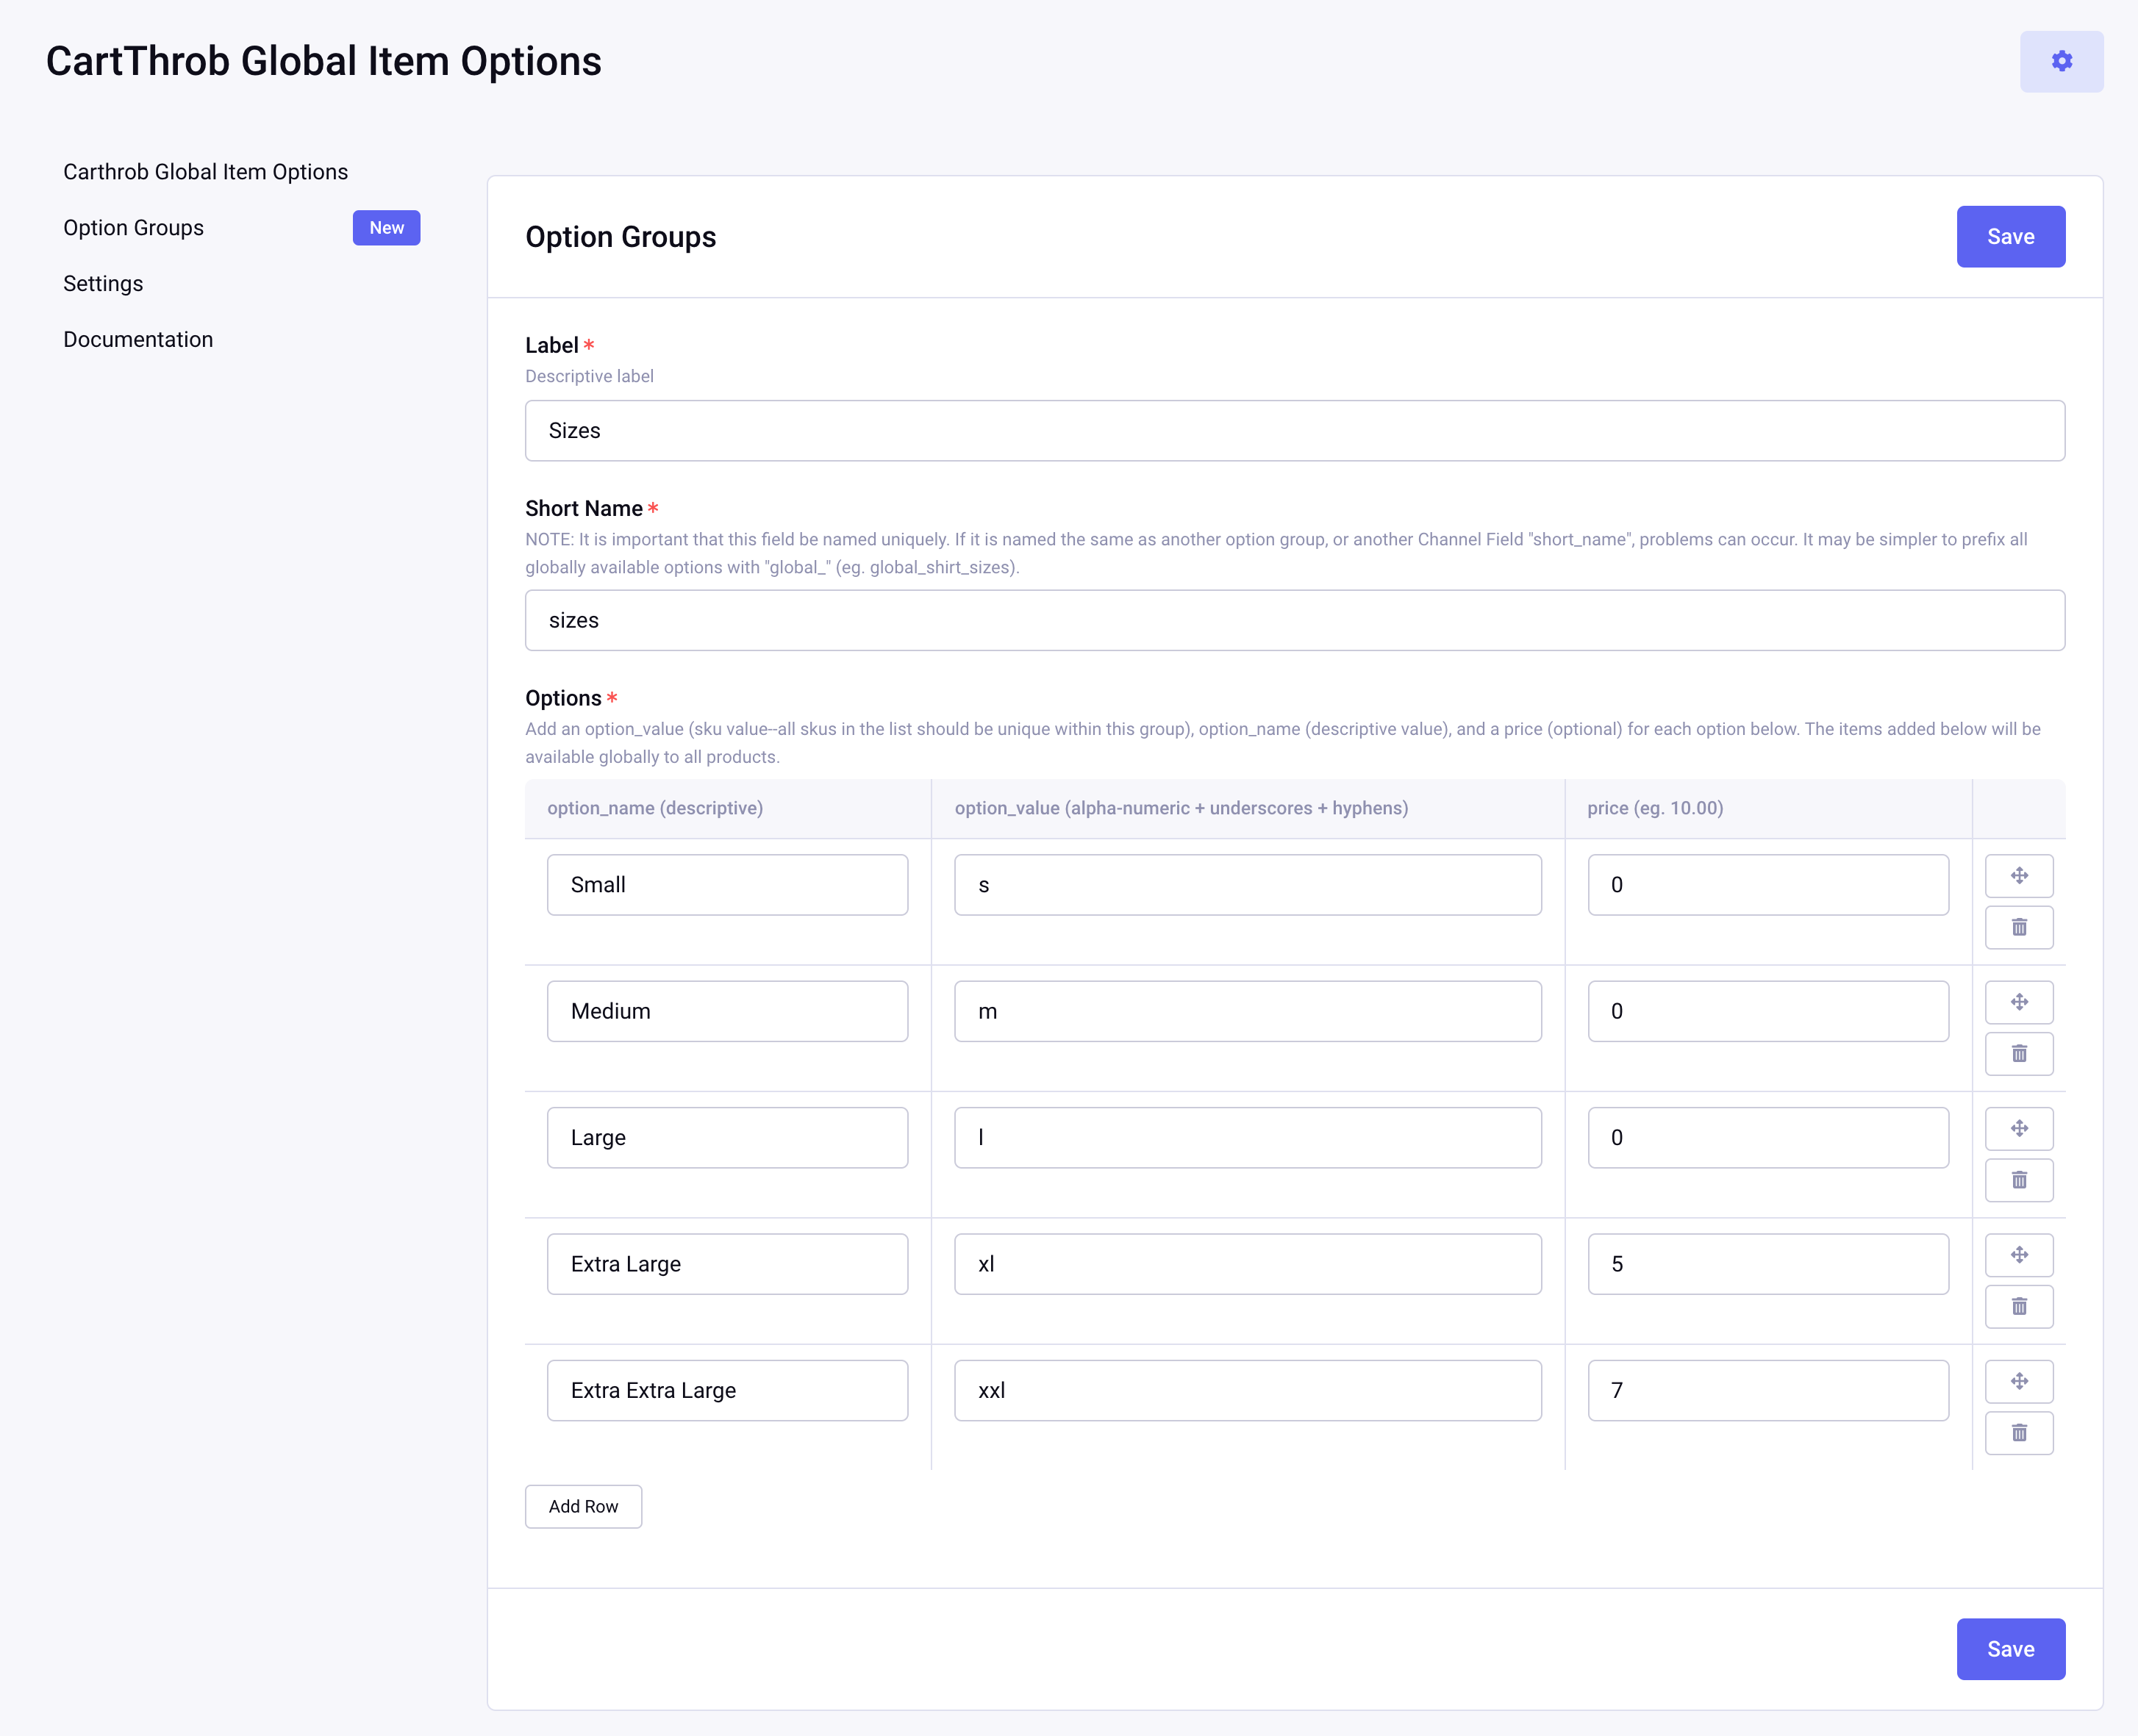Click the settings gear icon top right
Viewport: 2138px width, 1736px height.
point(2061,61)
